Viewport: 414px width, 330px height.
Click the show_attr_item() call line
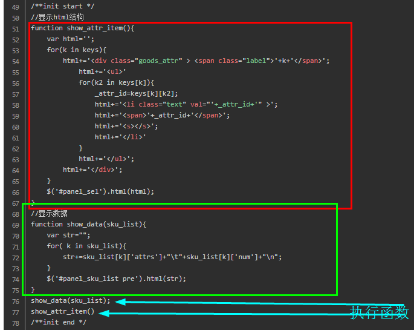pos(63,311)
